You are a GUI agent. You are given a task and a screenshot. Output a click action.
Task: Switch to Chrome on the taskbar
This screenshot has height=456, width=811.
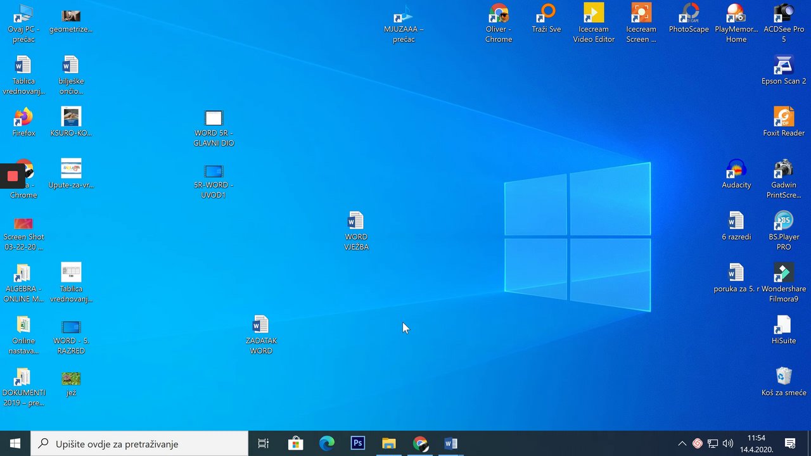[420, 443]
